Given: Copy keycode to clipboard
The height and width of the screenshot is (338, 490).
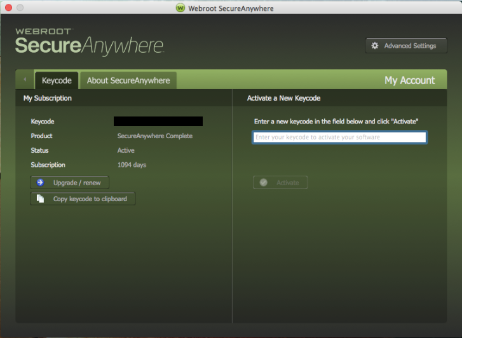Looking at the screenshot, I should (x=83, y=199).
